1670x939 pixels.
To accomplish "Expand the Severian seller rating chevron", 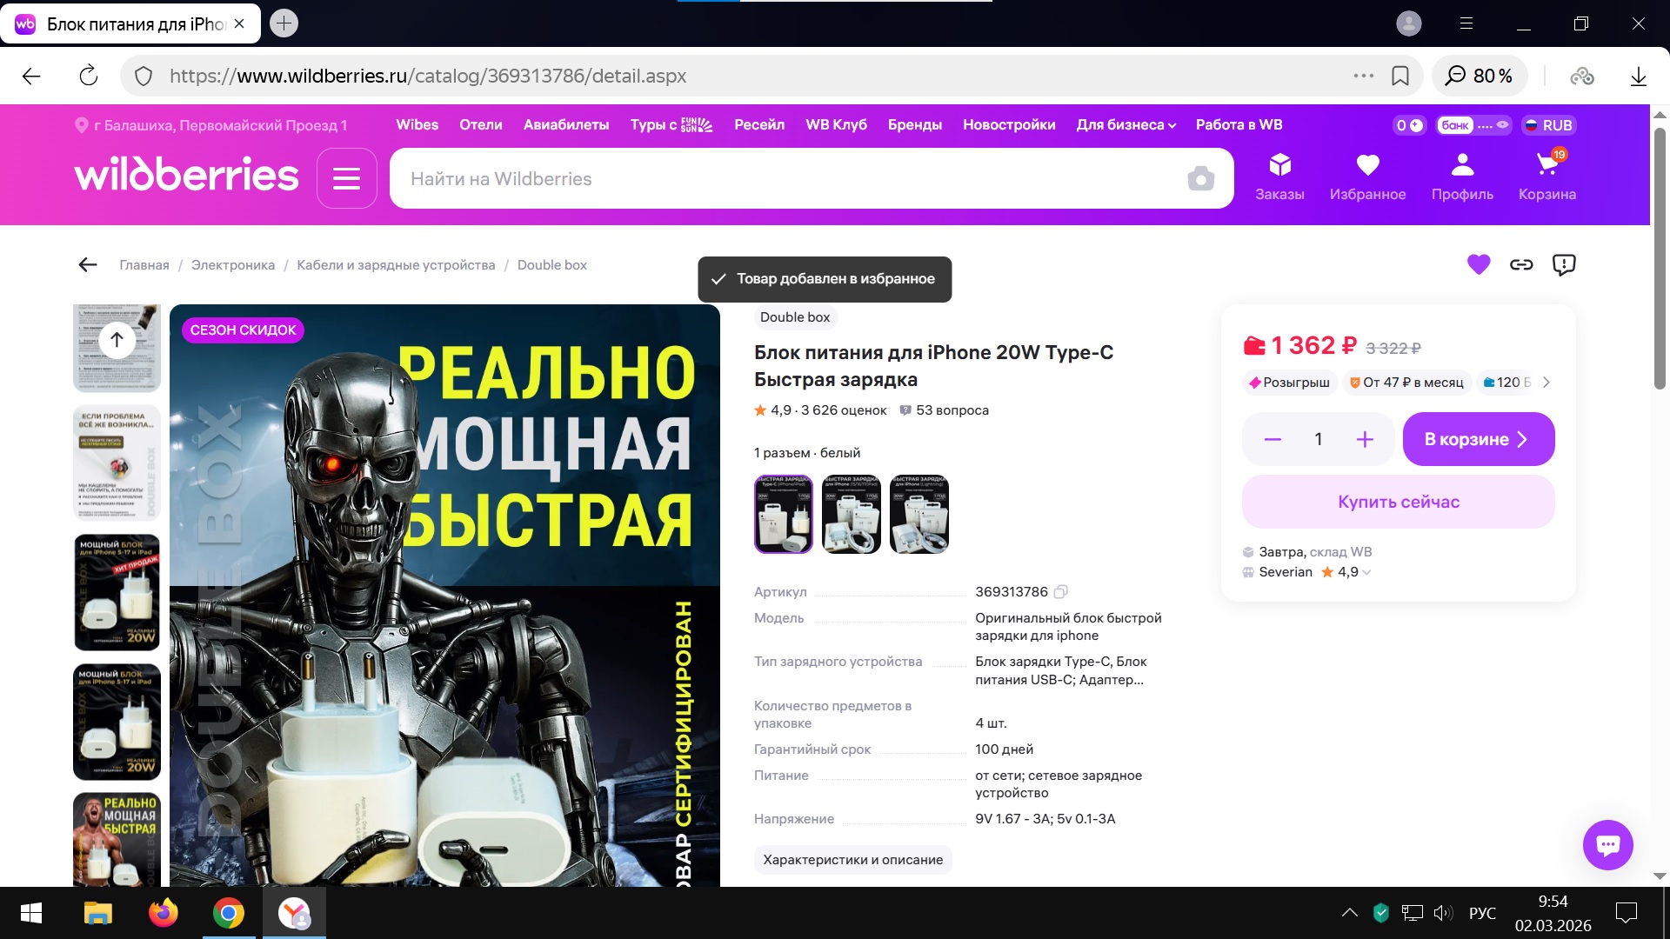I will click(1367, 572).
